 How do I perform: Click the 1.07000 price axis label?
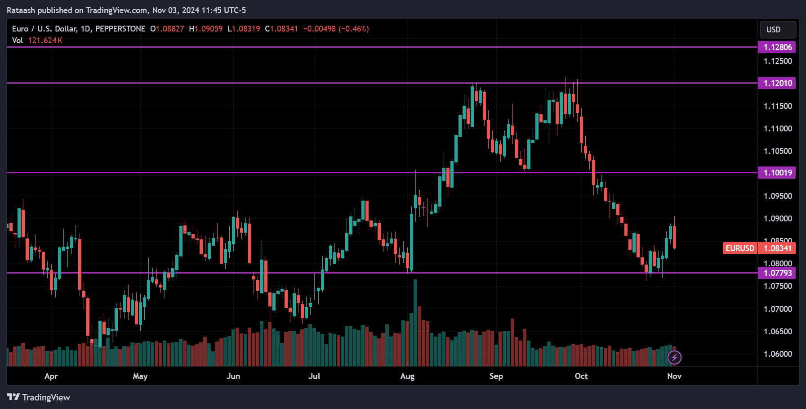click(x=778, y=309)
